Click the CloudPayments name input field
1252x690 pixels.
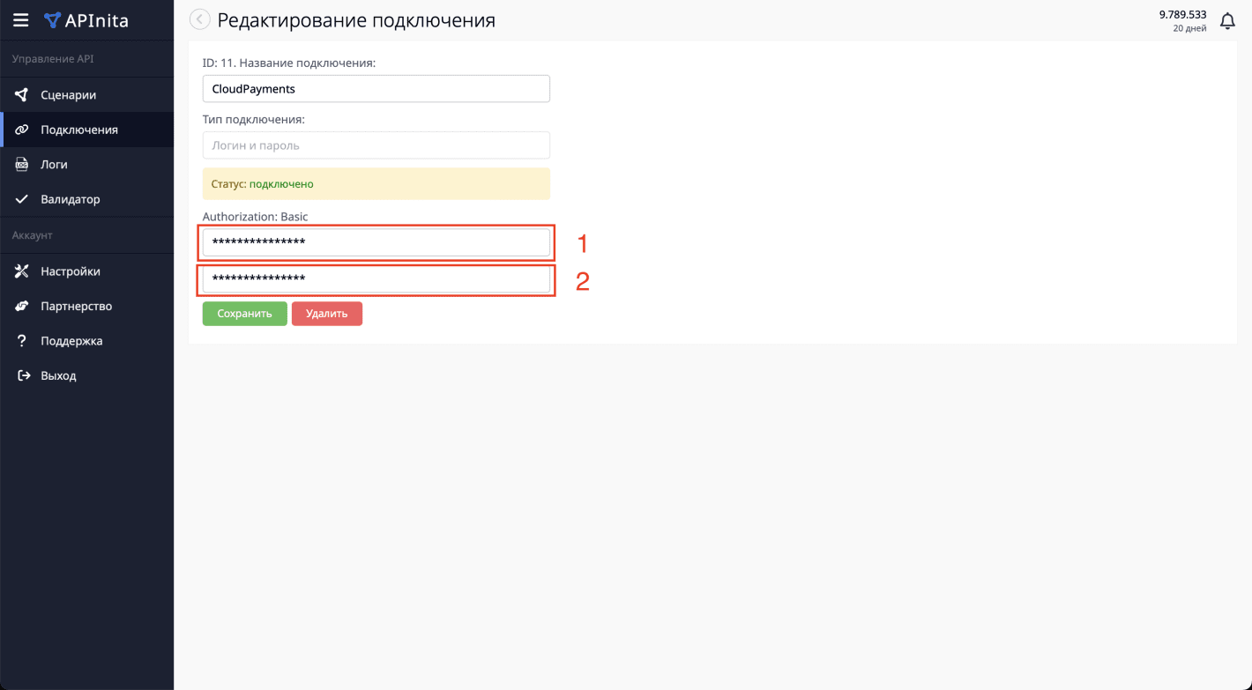(x=376, y=88)
